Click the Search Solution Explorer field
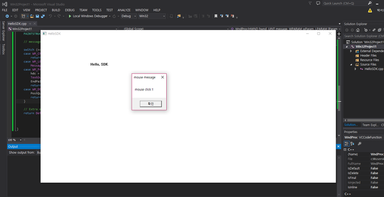 tap(364, 36)
